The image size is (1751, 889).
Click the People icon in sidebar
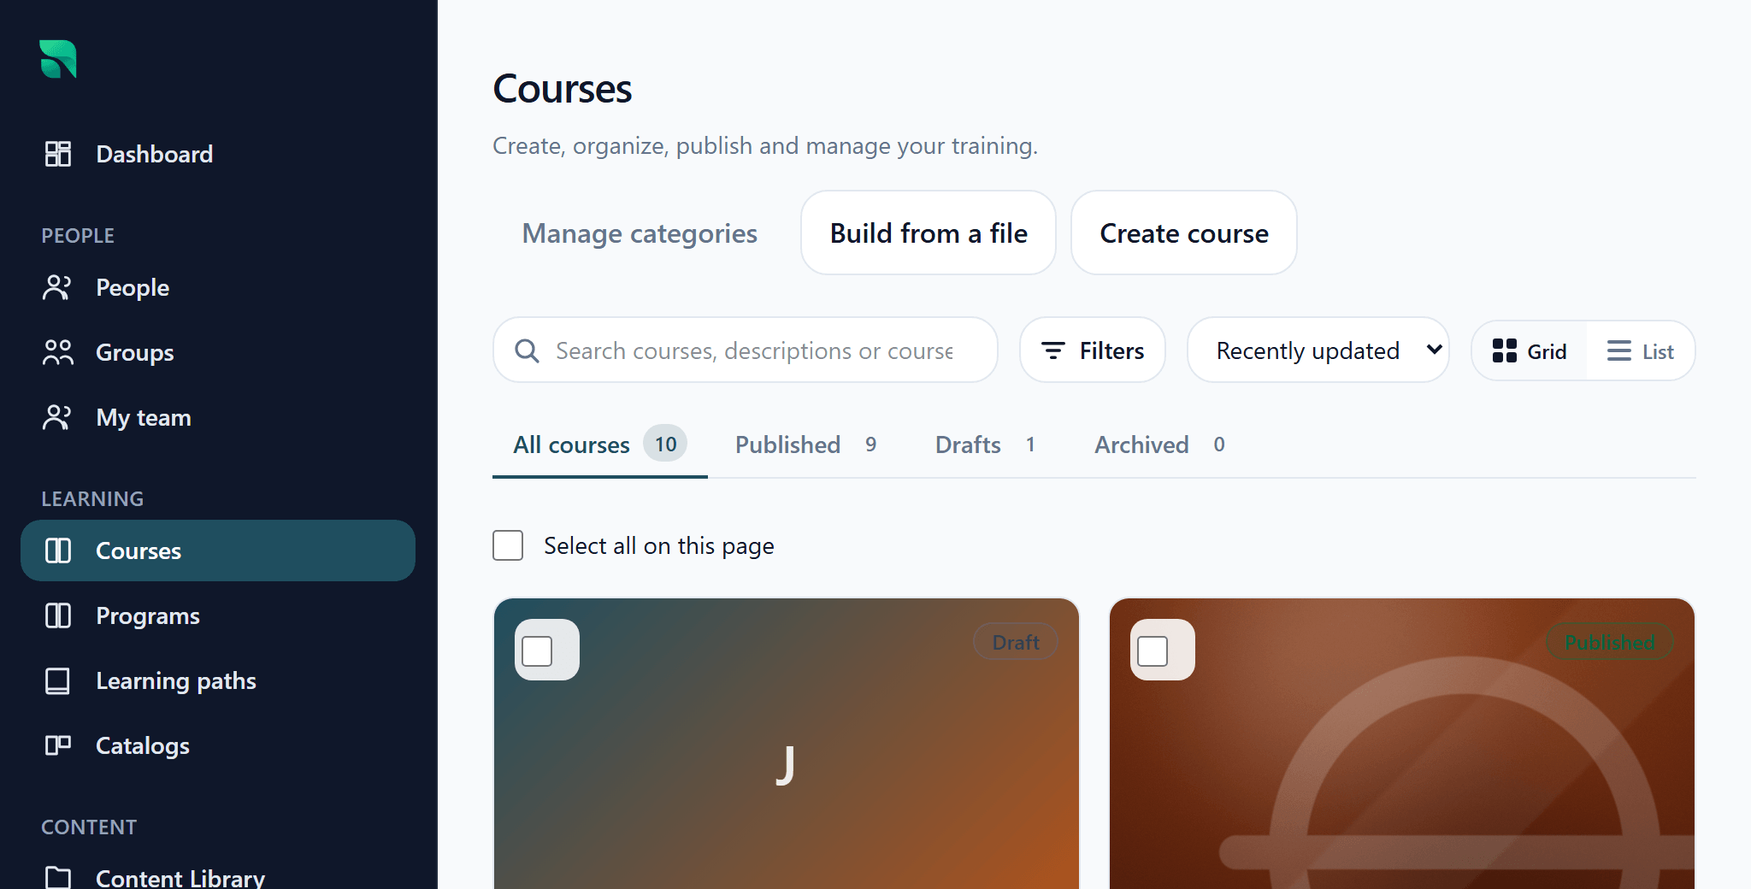58,287
